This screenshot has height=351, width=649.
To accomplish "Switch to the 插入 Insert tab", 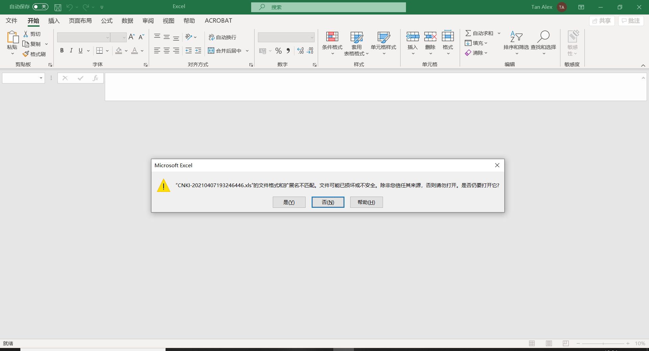I will 54,21.
